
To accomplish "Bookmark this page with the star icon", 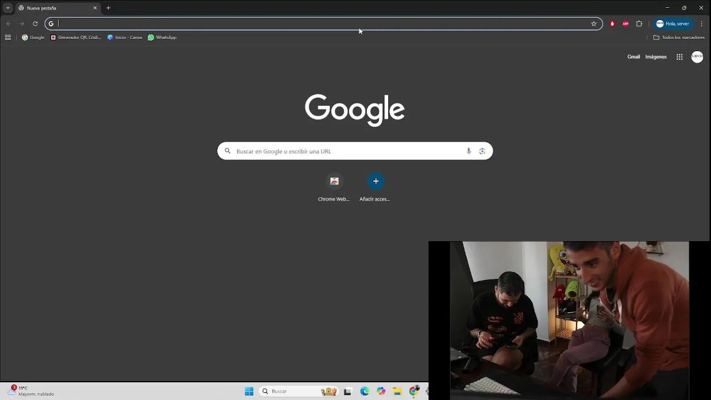I will click(x=594, y=24).
